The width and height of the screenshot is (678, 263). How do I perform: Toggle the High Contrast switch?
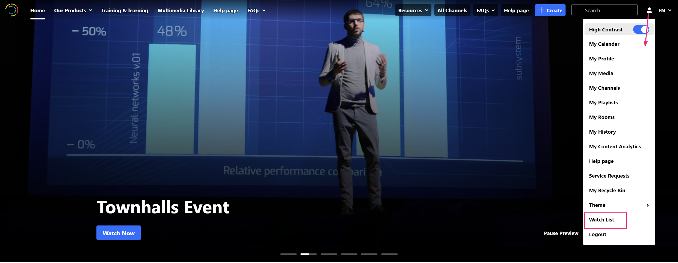641,30
